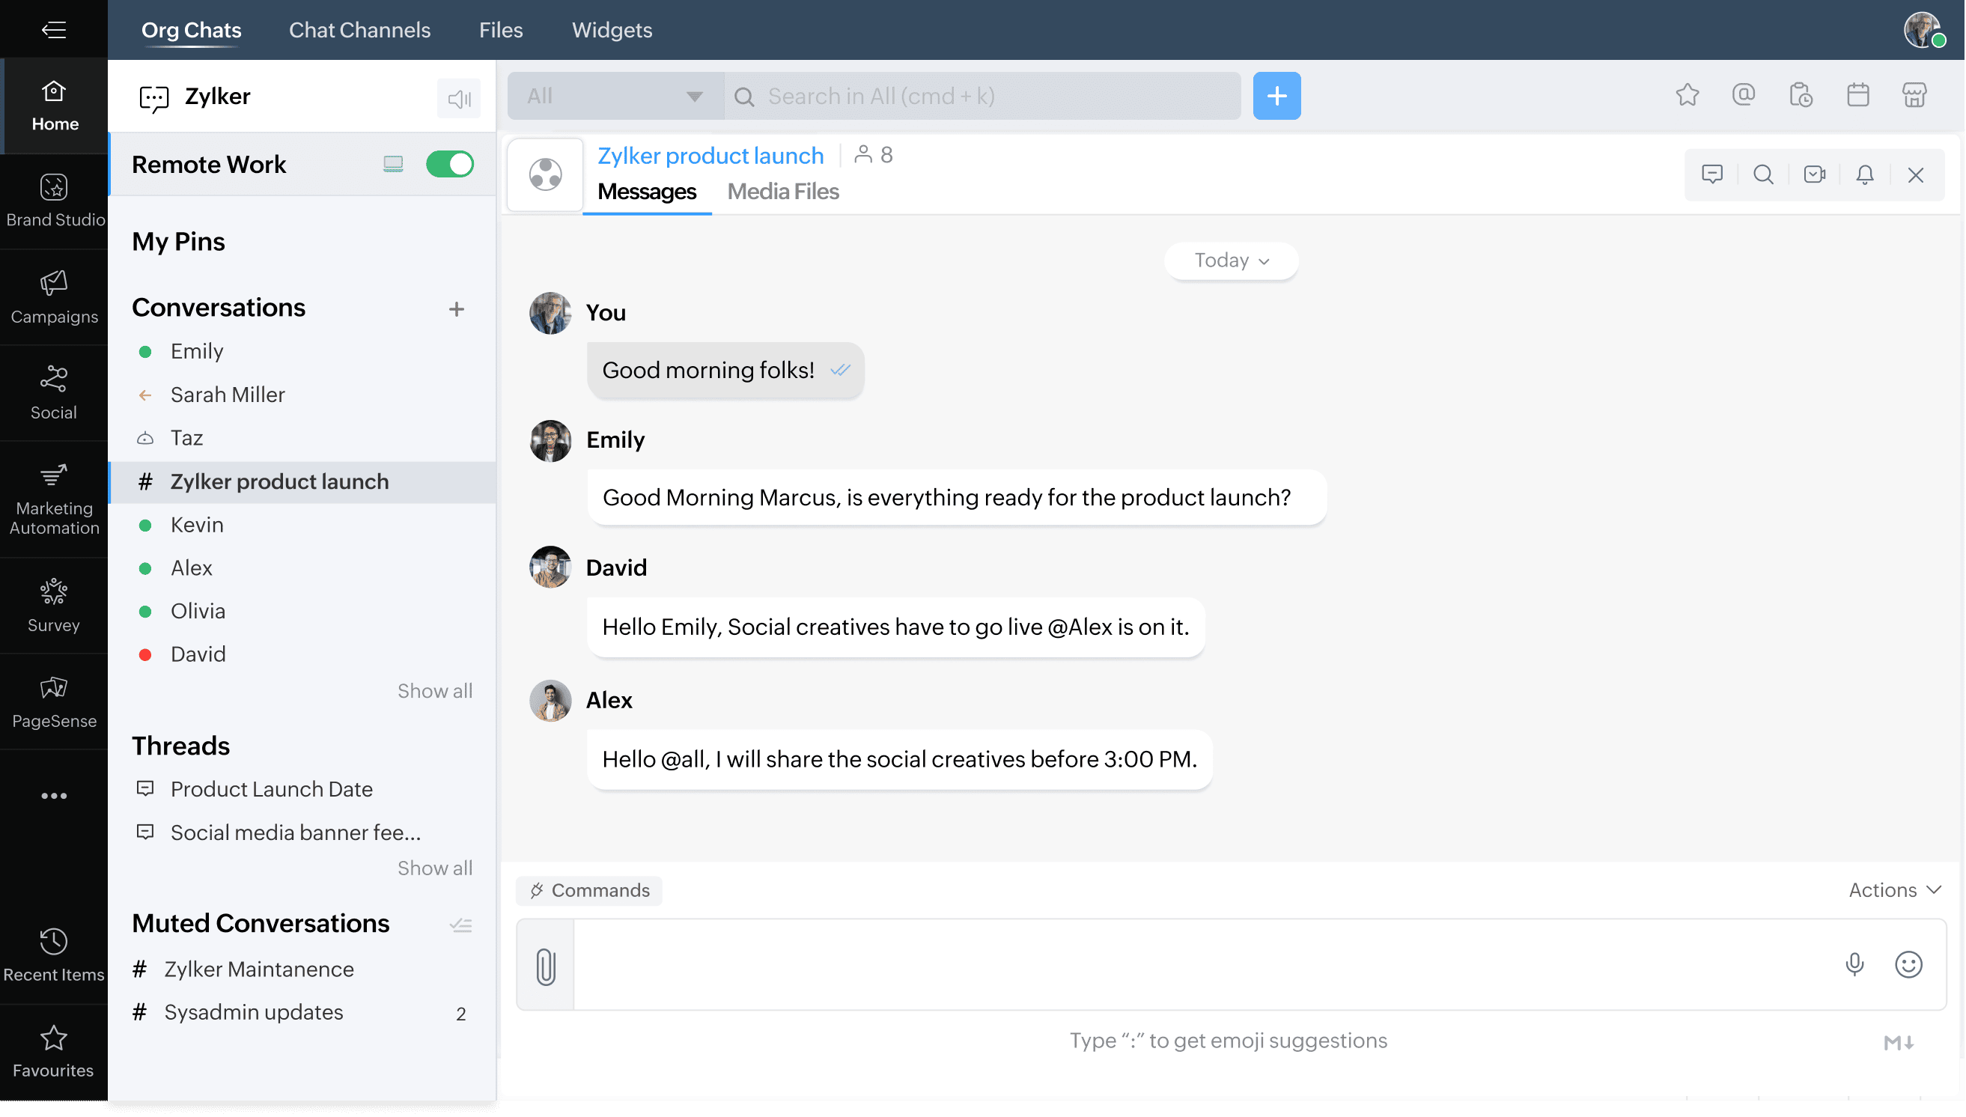Click the channel avatar image in header

click(545, 174)
